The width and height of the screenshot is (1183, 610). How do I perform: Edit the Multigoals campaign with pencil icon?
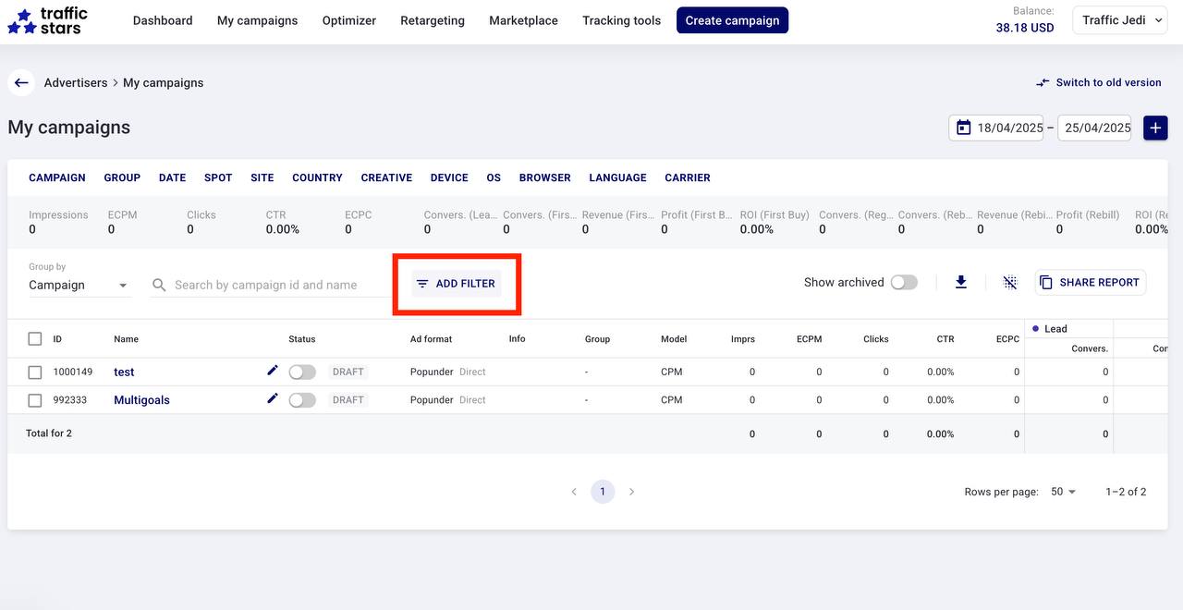273,399
